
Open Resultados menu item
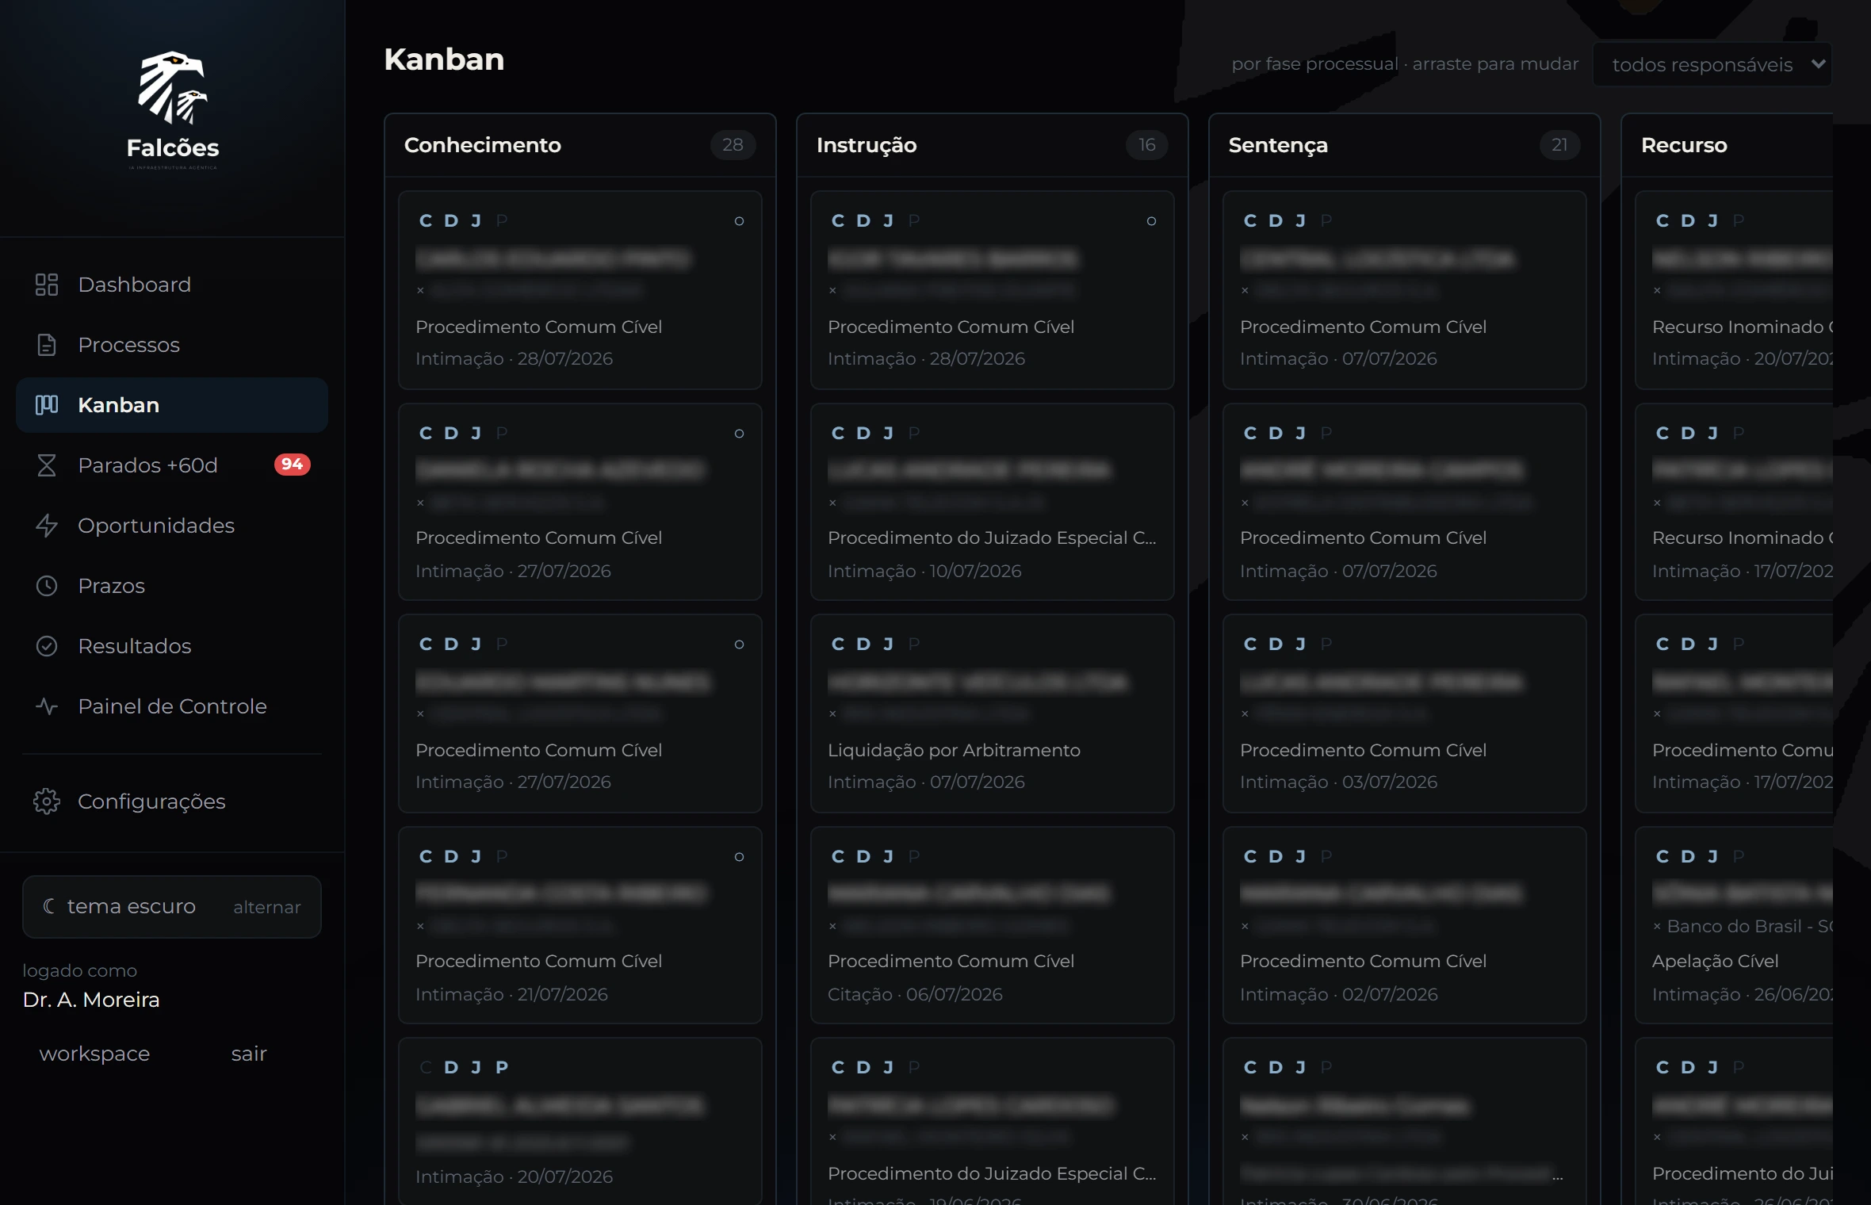[x=172, y=646]
